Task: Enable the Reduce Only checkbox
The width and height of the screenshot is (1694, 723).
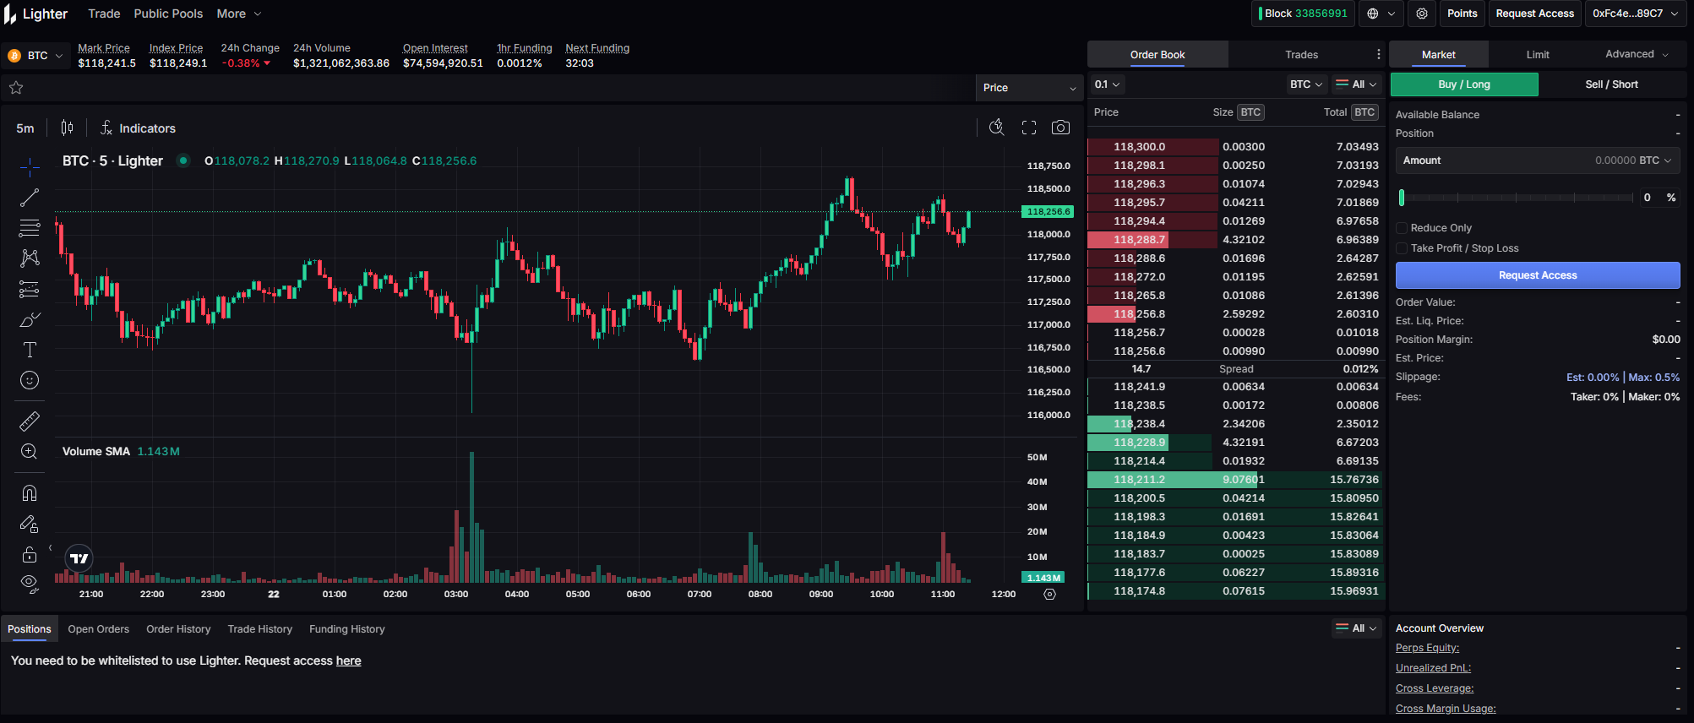Action: 1402,228
